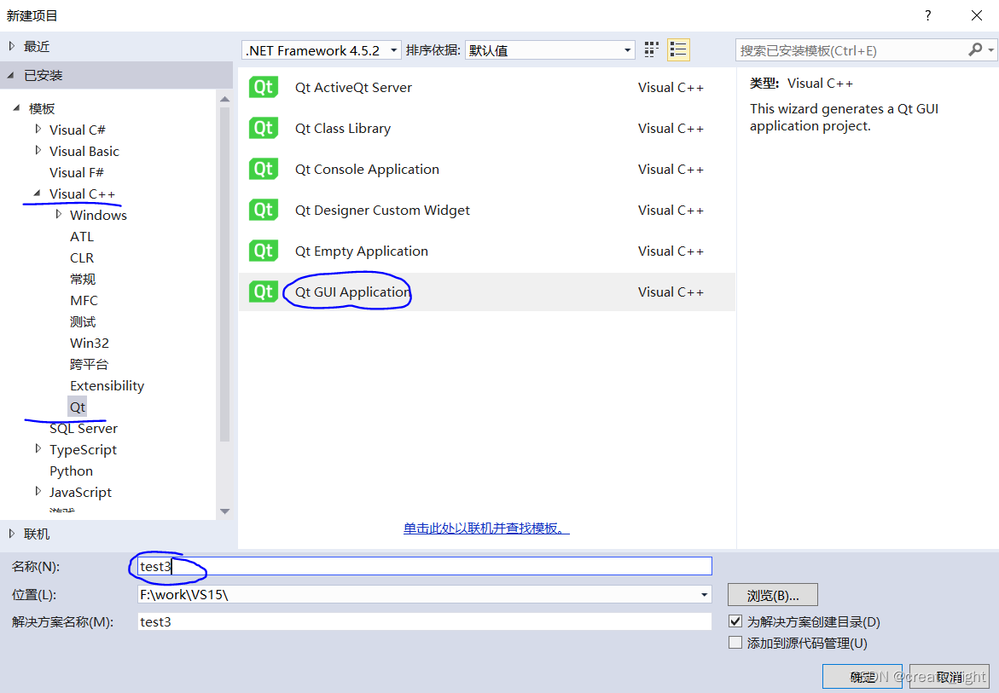The width and height of the screenshot is (999, 693).
Task: Select Qt Class Library template name
Action: point(343,128)
